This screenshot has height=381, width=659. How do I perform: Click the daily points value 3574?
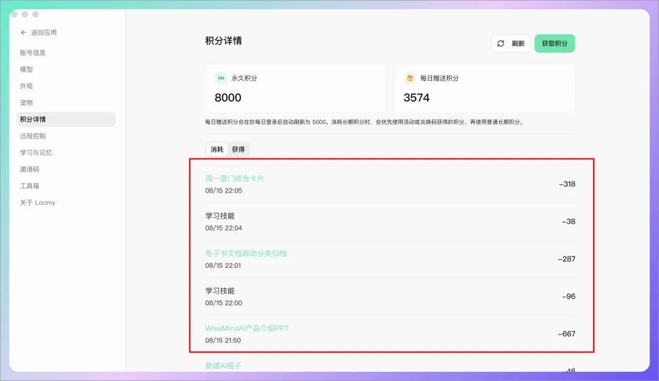[x=417, y=98]
